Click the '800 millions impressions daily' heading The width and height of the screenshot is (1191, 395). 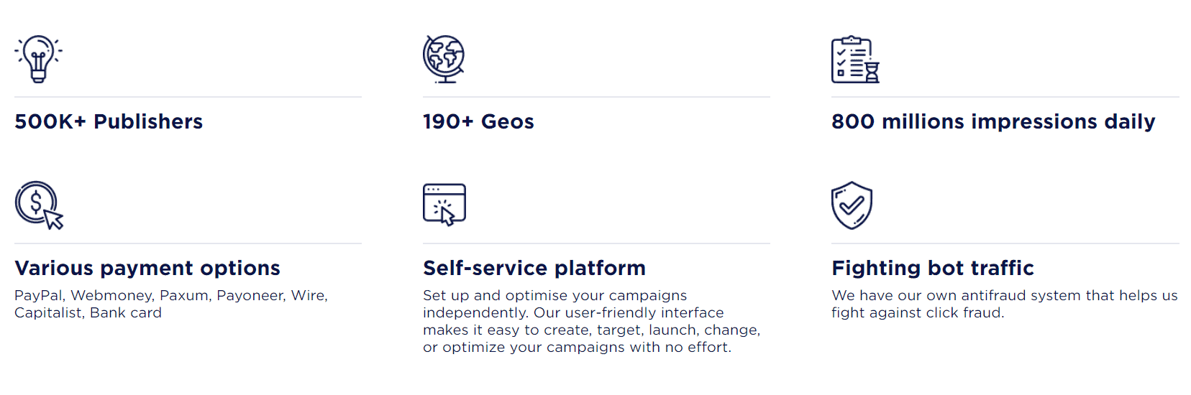click(x=993, y=121)
